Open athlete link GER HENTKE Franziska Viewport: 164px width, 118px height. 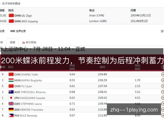[x=29, y=110]
